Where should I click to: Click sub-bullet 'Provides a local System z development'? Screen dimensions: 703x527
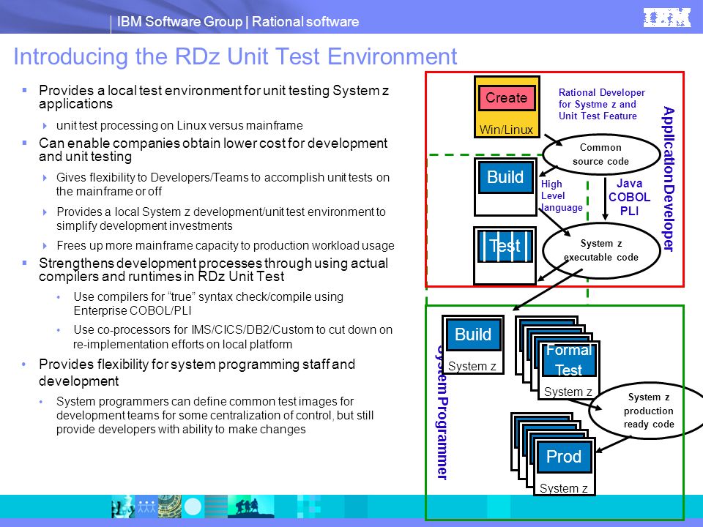tap(221, 219)
